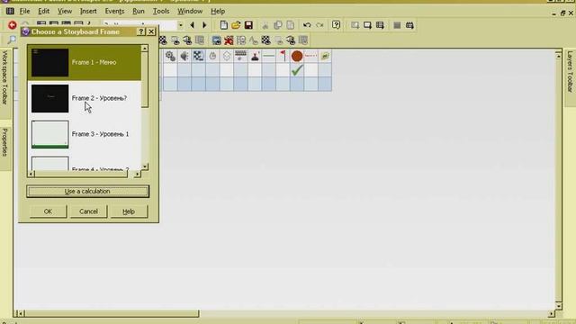Click the Use a calculation button
This screenshot has width=576, height=324.
[x=87, y=192]
